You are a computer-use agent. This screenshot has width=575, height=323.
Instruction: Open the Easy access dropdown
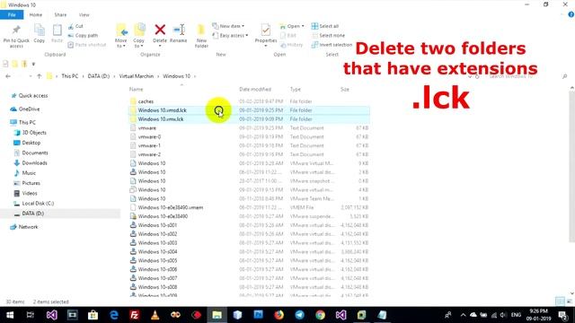pyautogui.click(x=230, y=35)
